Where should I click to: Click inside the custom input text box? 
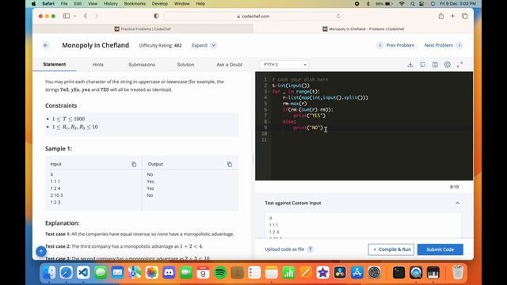pos(363,226)
